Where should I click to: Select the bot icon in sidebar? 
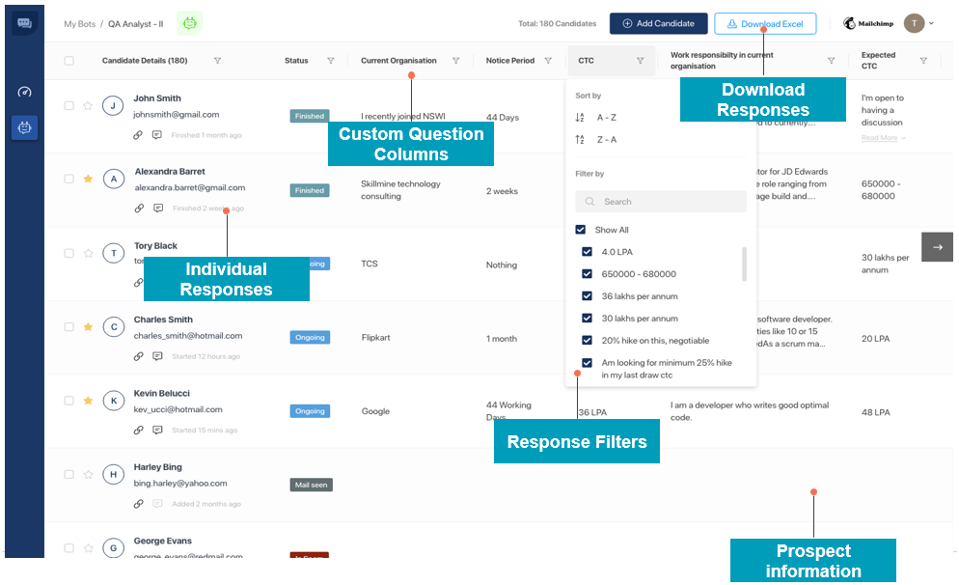(24, 127)
